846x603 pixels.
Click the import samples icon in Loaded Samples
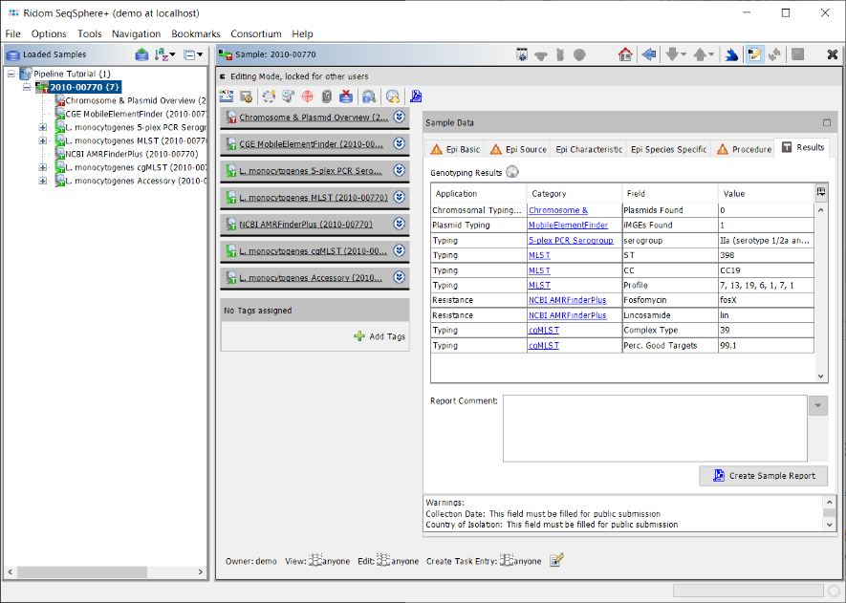point(141,54)
